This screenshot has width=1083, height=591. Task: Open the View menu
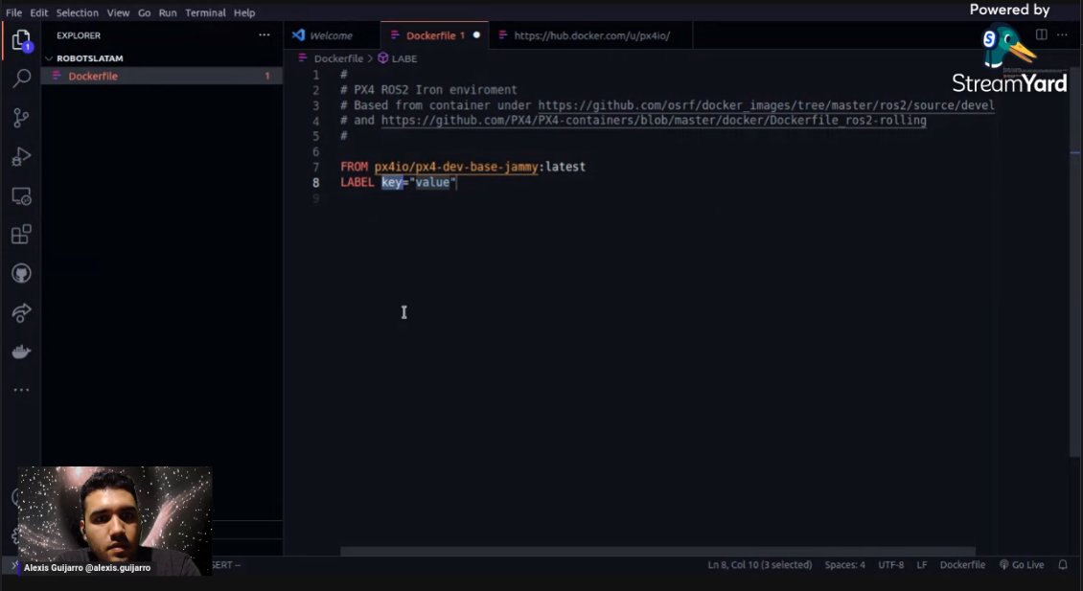118,12
